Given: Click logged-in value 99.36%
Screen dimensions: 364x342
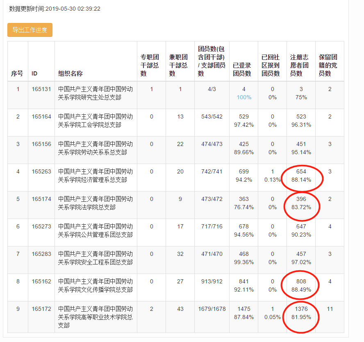Looking at the screenshot, I should tap(244, 262).
